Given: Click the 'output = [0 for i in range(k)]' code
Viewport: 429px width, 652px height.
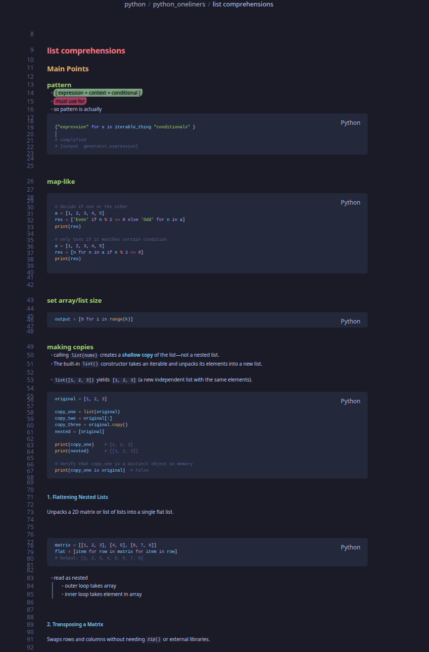Looking at the screenshot, I should click(94, 319).
